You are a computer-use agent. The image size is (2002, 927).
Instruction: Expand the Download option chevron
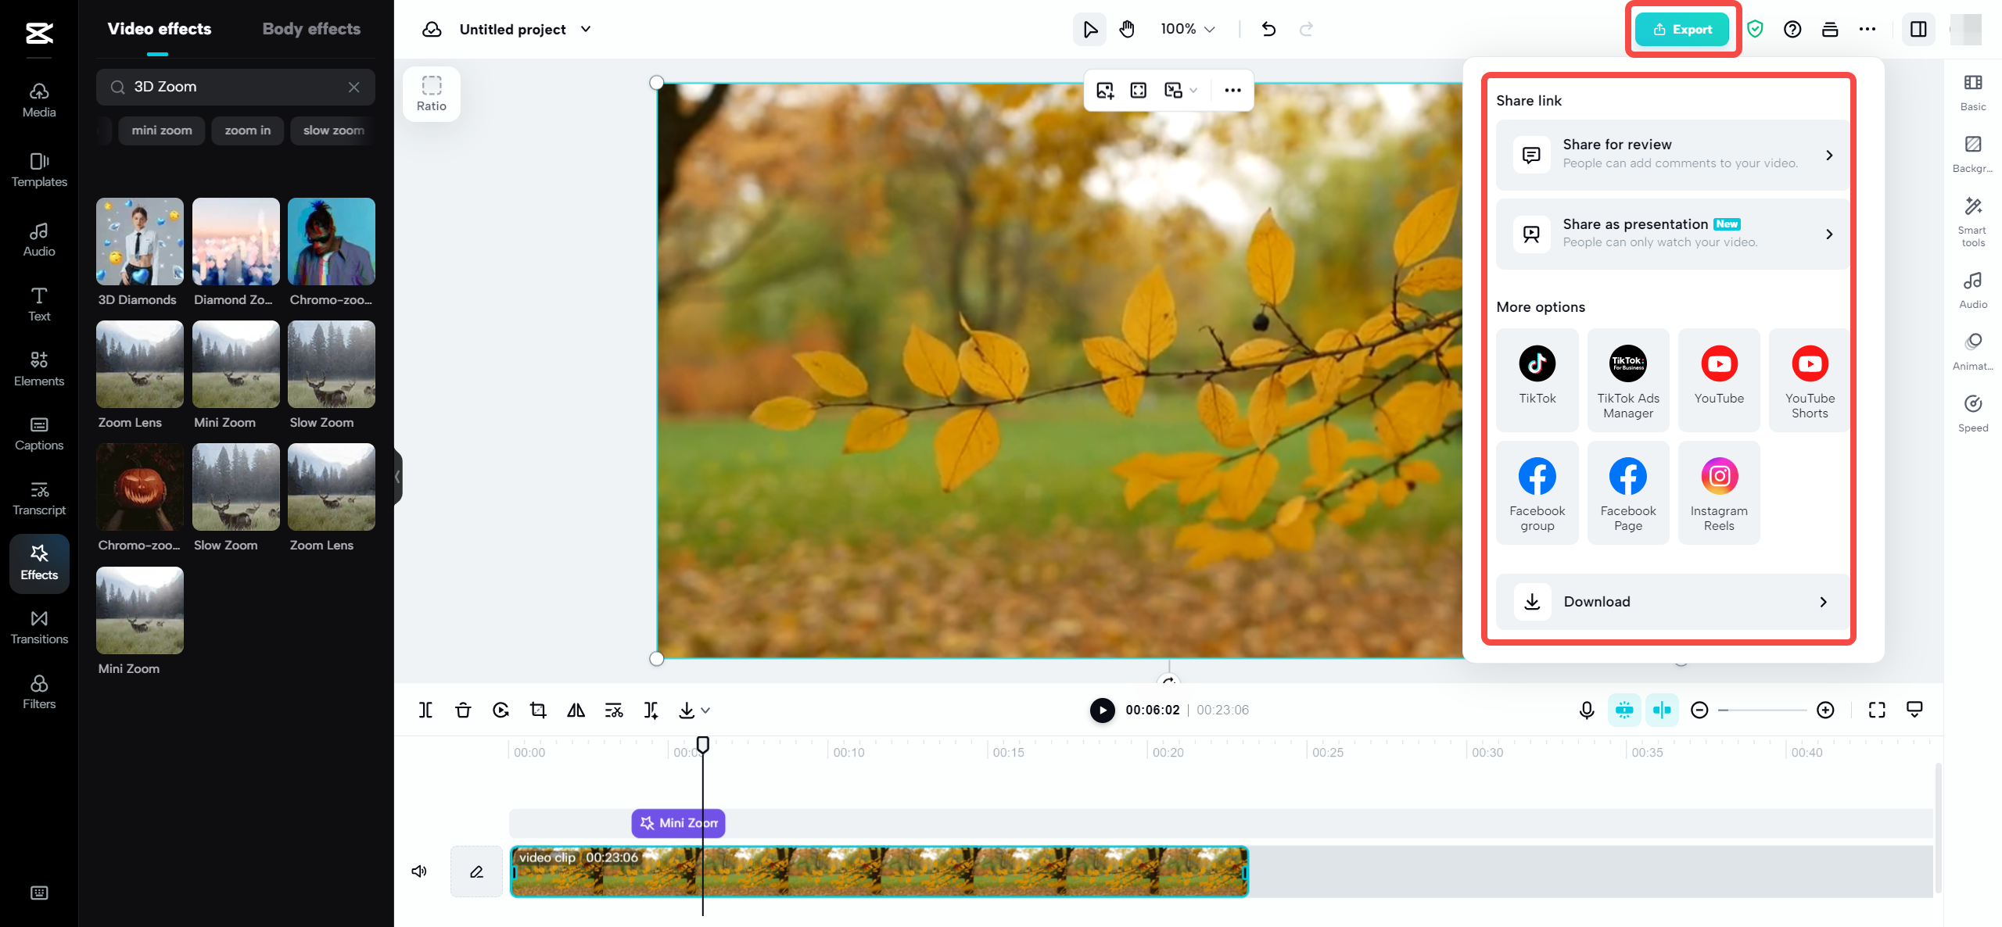[x=1823, y=602]
